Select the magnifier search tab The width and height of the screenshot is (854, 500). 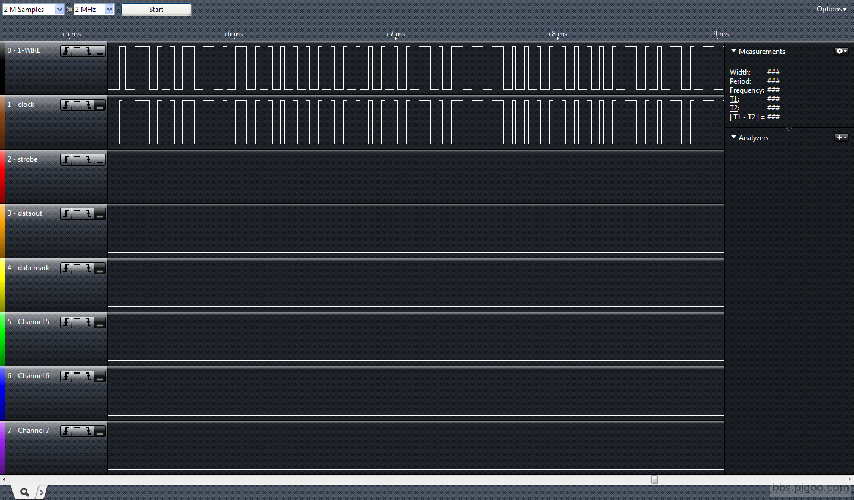point(24,492)
